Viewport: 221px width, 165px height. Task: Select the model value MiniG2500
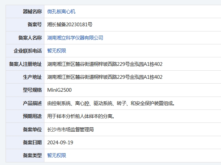(x=59, y=90)
